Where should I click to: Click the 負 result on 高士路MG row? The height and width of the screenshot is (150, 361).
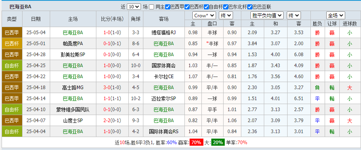pyautogui.click(x=318, y=88)
